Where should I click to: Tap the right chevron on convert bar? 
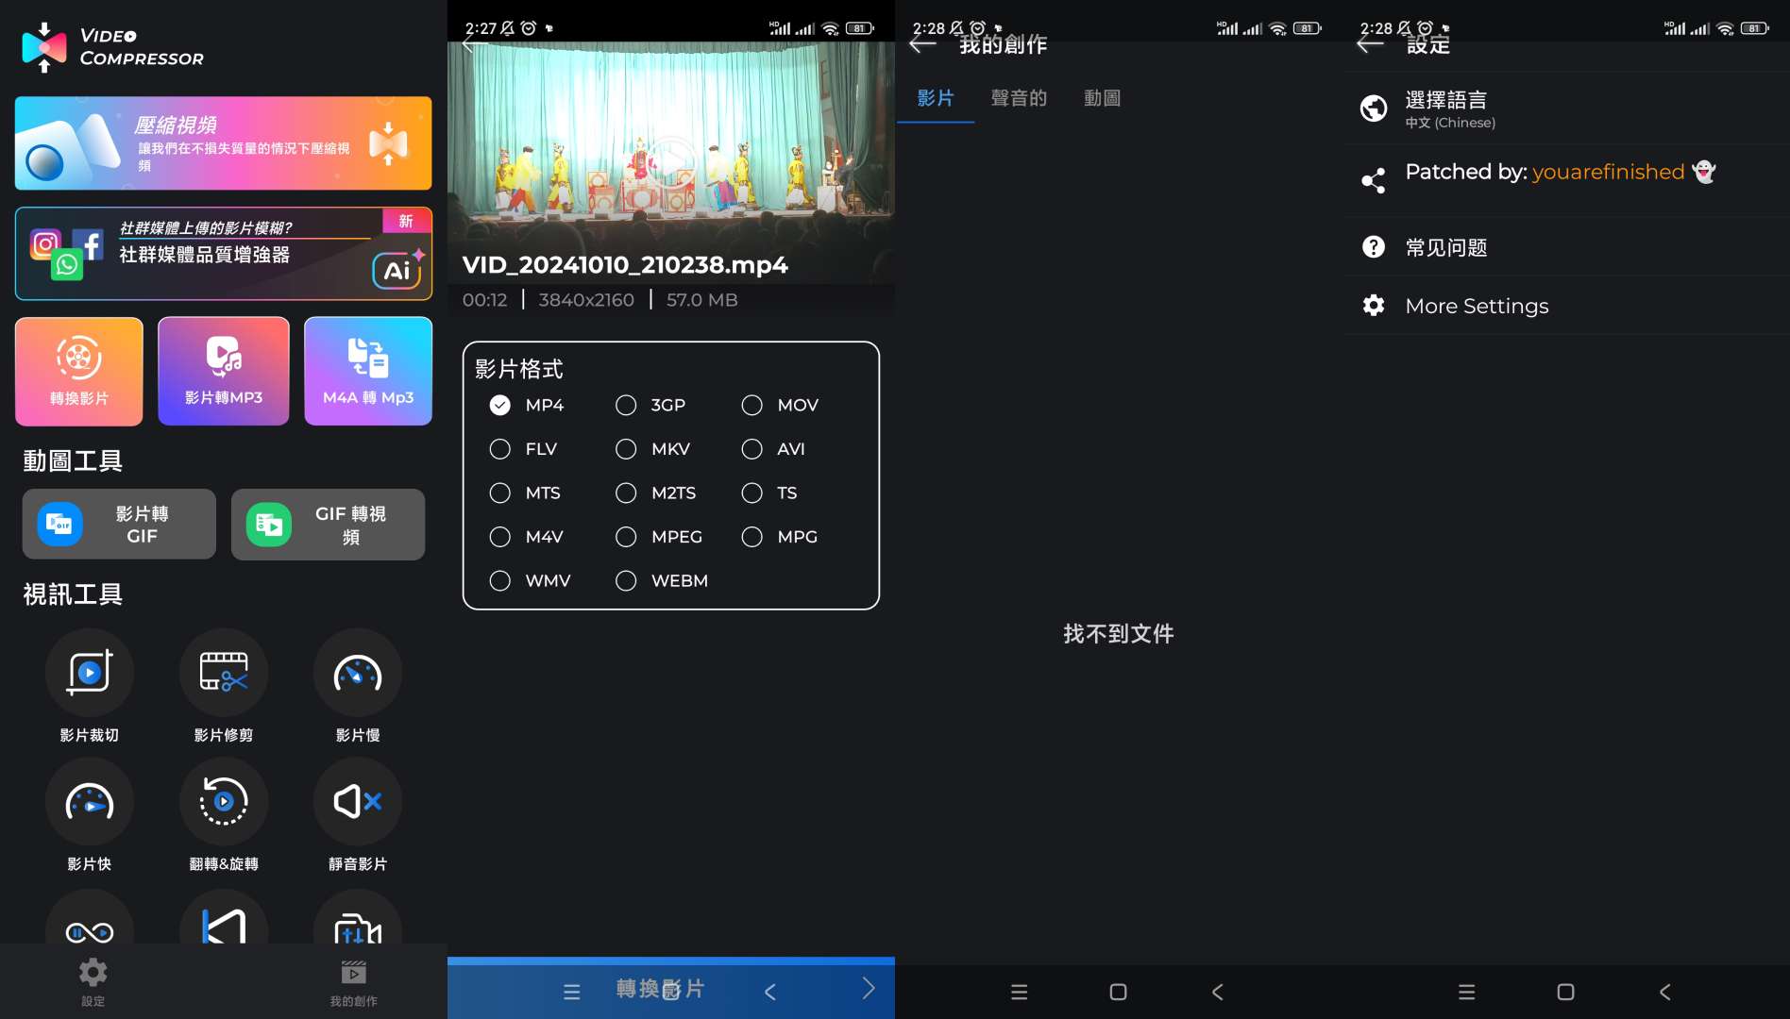(x=869, y=988)
